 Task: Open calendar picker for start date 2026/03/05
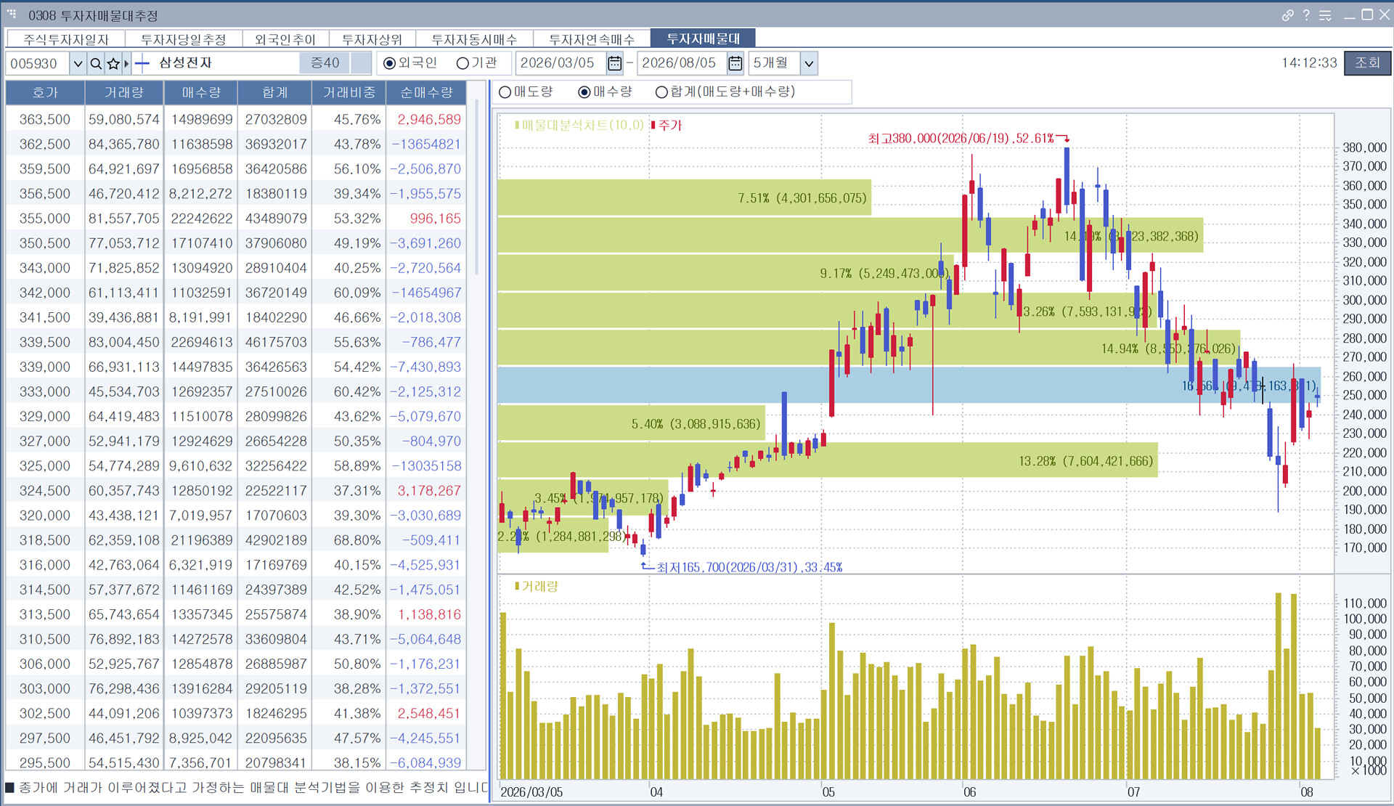click(614, 63)
